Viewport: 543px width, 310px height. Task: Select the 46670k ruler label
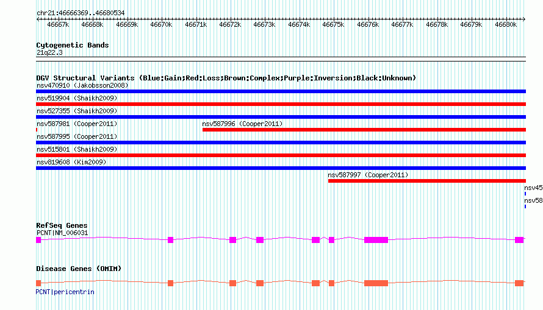point(162,25)
